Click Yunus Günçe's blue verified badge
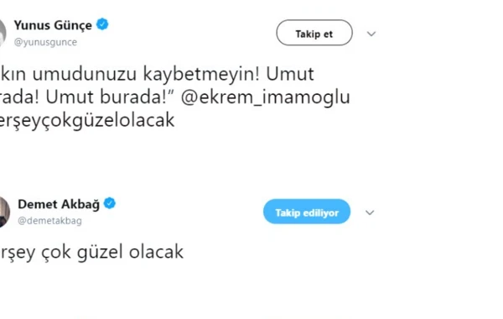The image size is (503, 319). click(102, 24)
